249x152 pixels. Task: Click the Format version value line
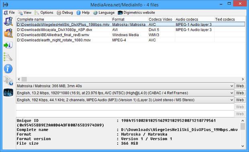(x=147, y=139)
